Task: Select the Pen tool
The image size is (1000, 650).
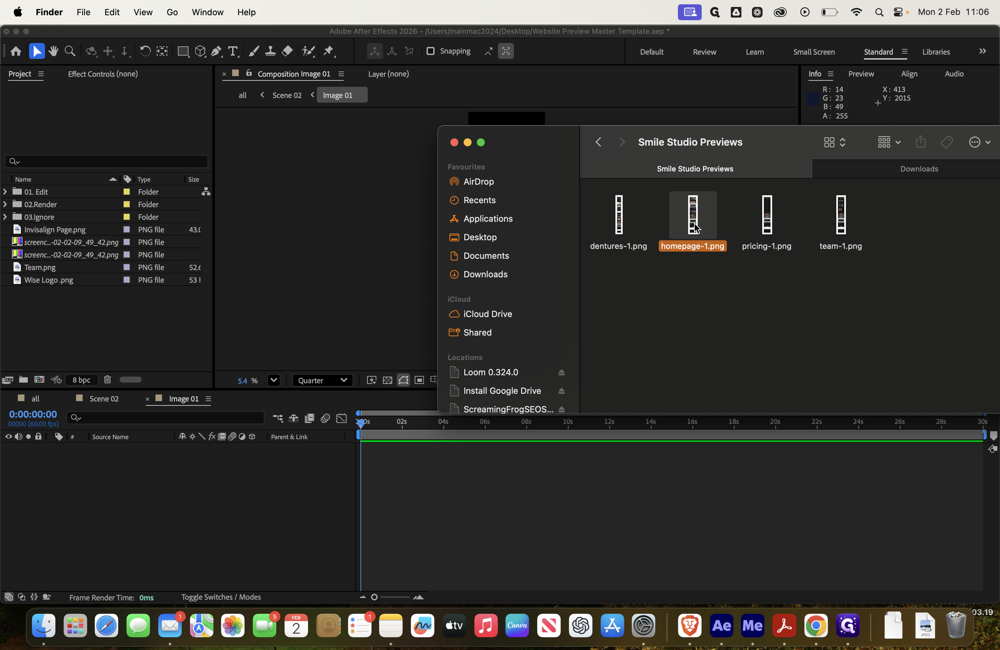Action: 216,51
